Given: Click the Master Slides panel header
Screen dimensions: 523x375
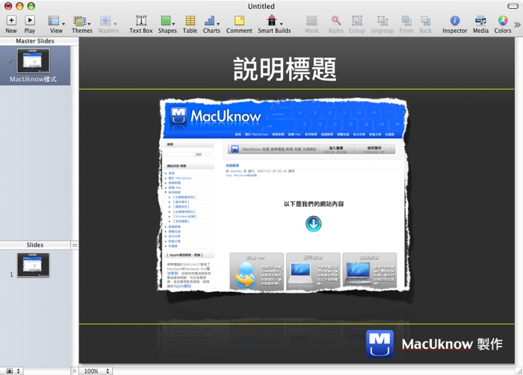Looking at the screenshot, I should click(x=35, y=41).
